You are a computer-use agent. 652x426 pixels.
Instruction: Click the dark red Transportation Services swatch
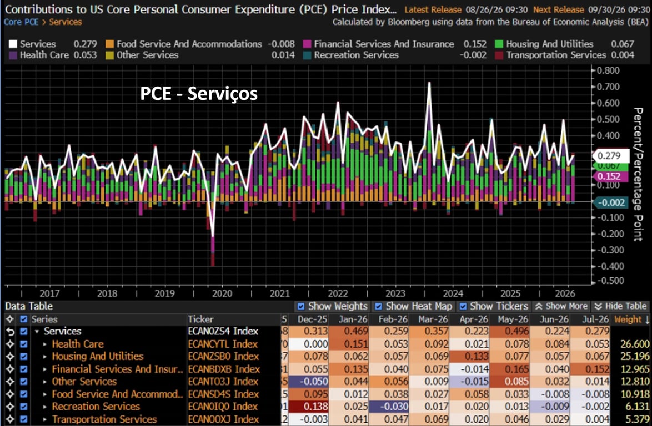point(499,55)
